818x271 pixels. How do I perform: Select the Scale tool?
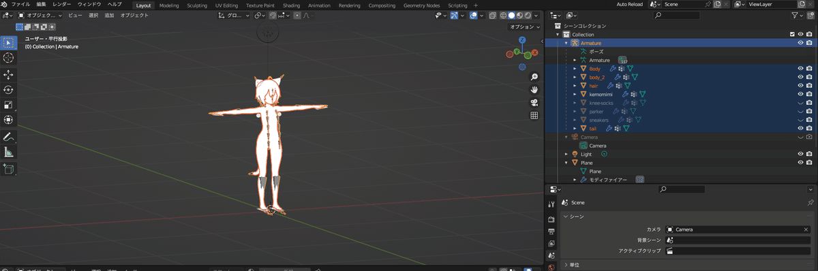coord(9,105)
